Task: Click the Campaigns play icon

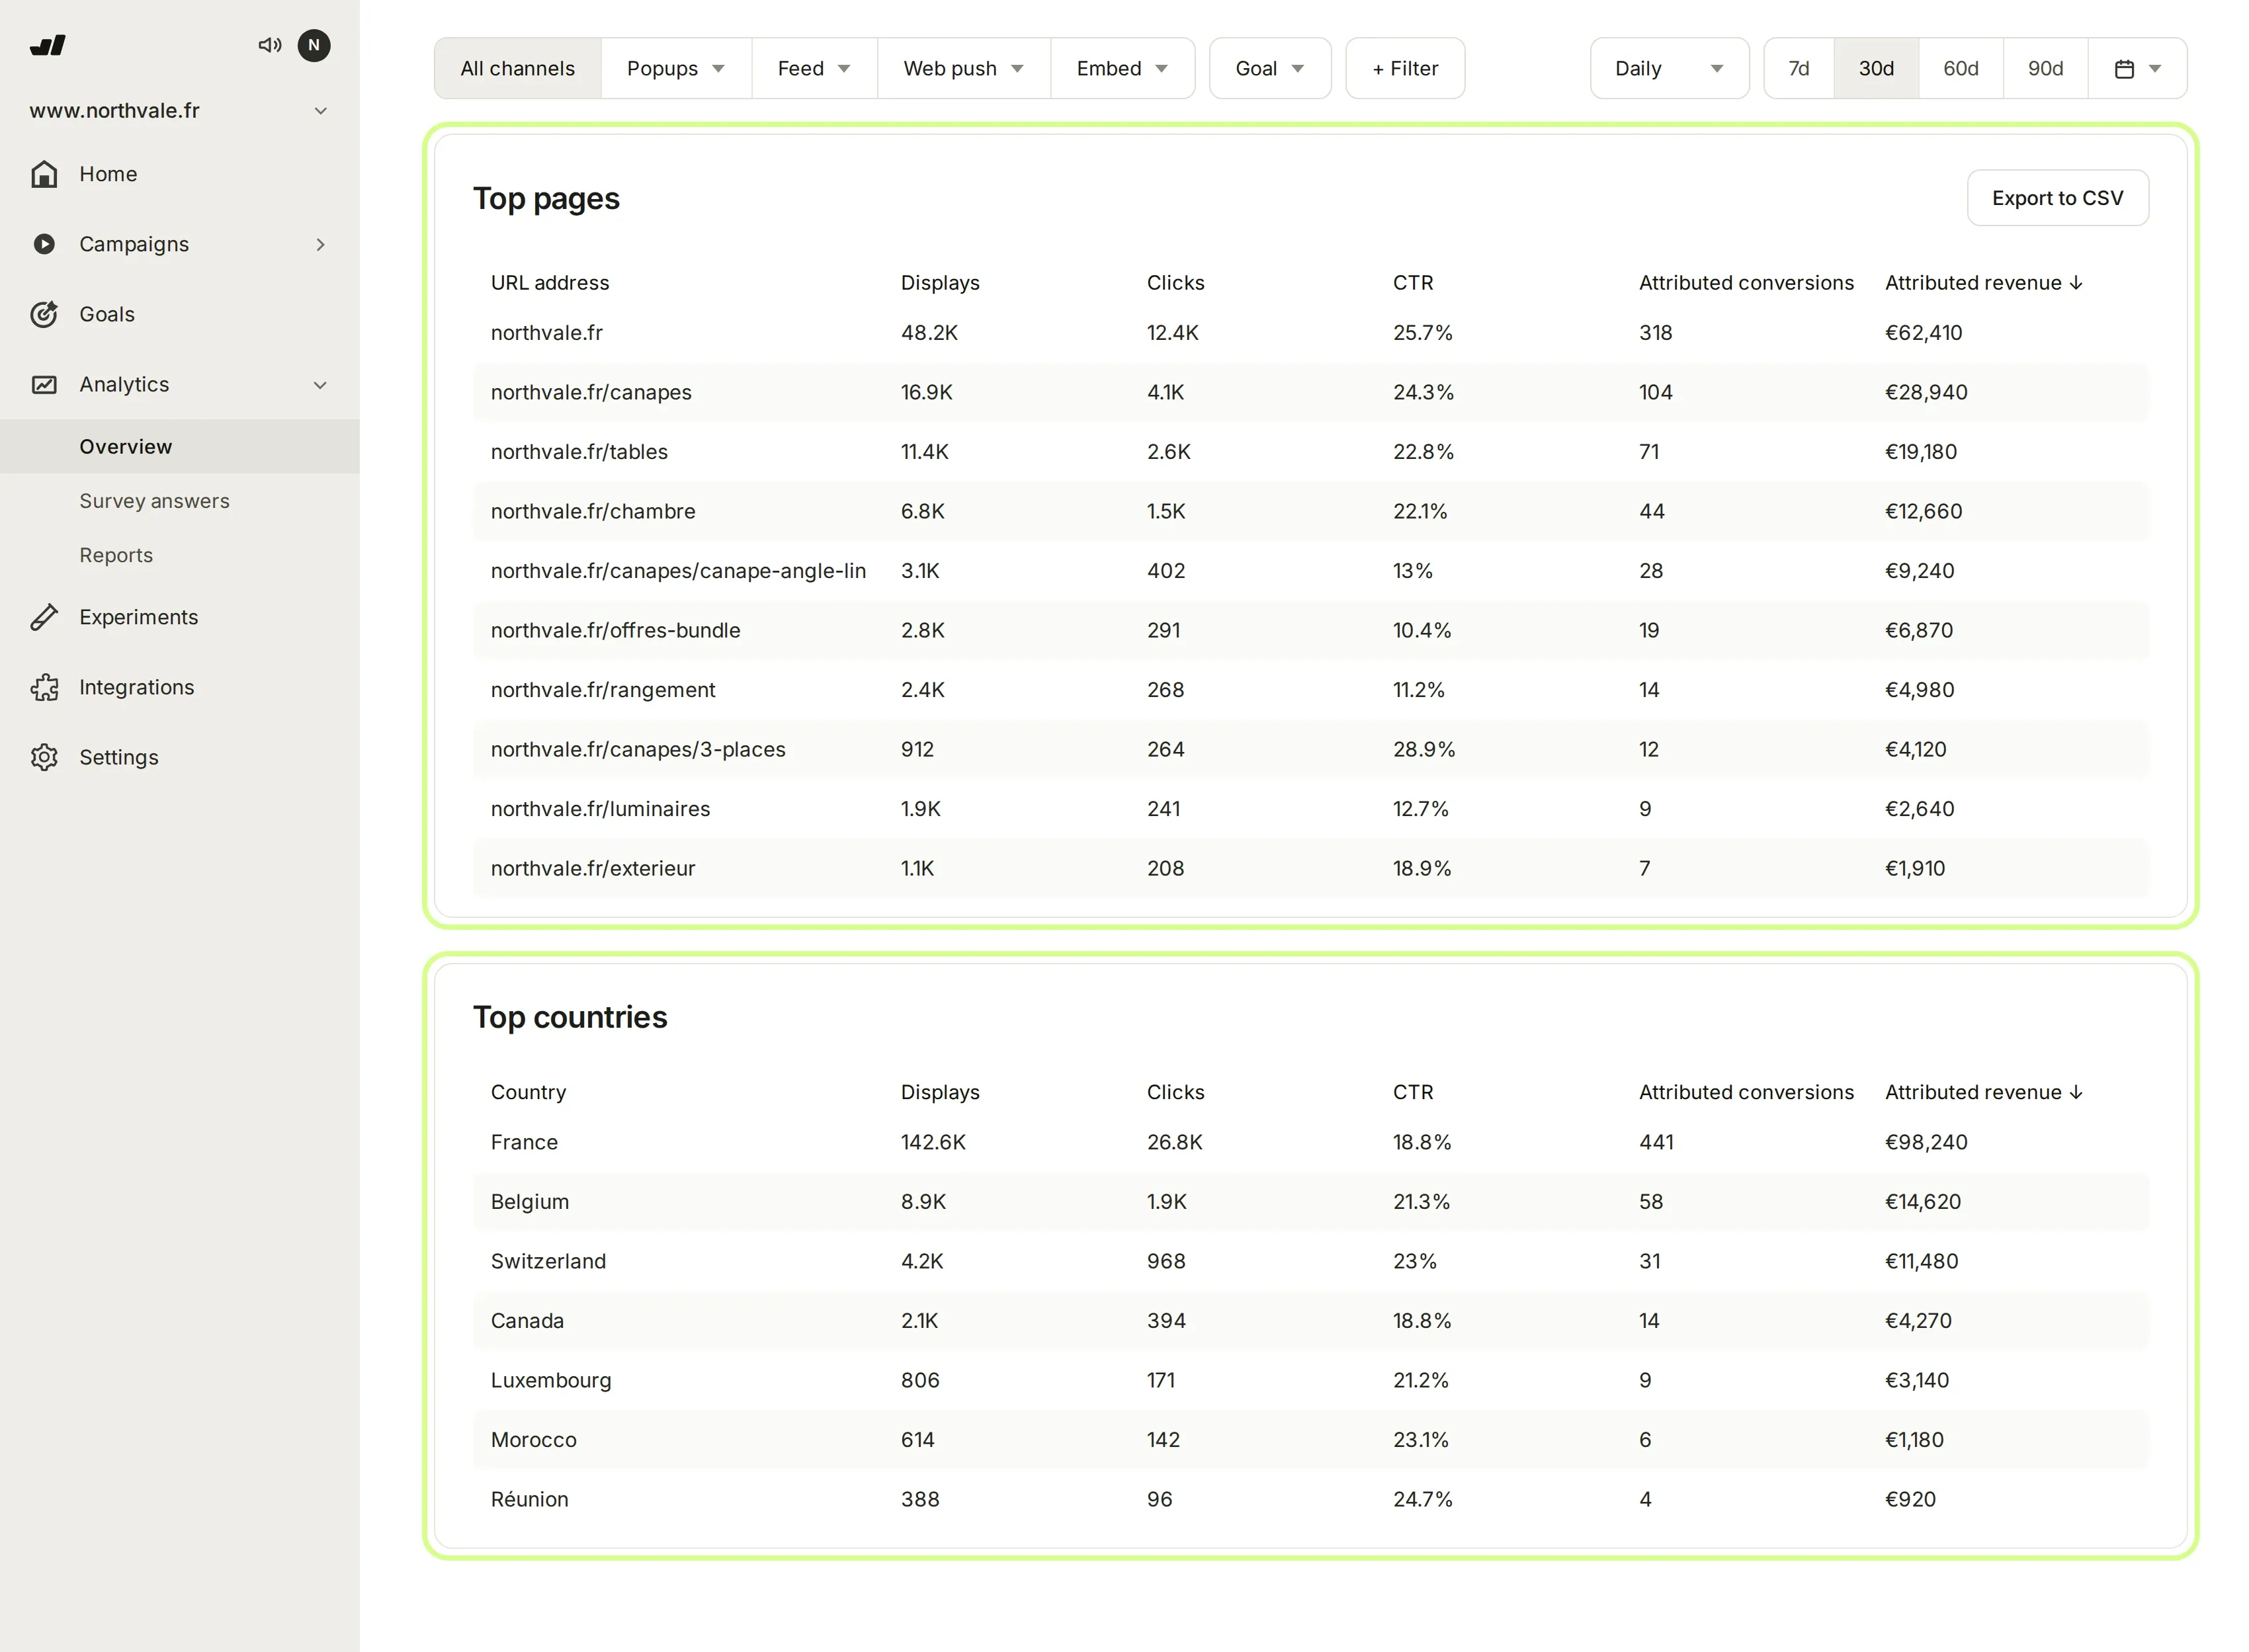Action: [44, 244]
